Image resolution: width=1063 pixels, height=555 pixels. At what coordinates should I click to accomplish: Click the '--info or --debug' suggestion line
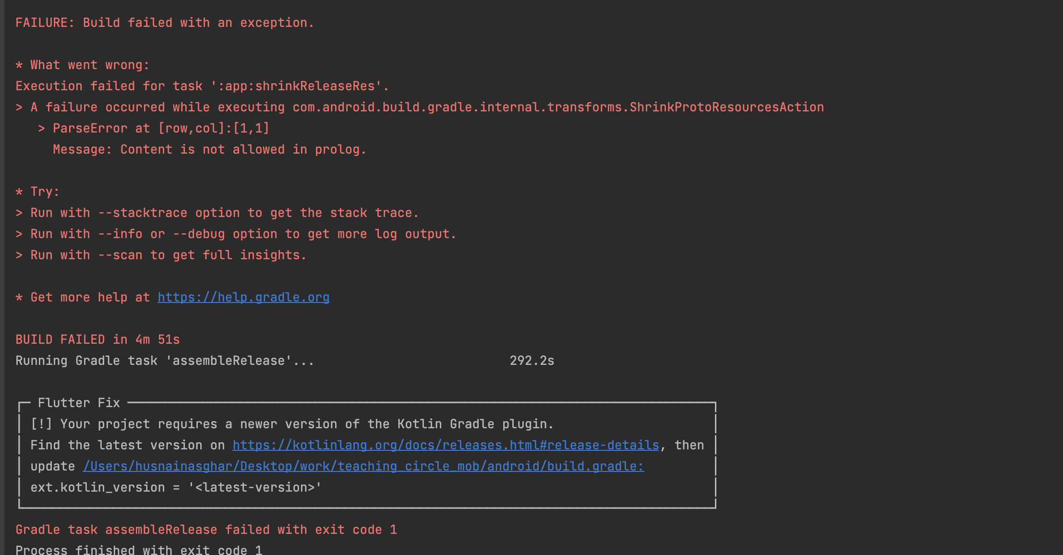pyautogui.click(x=235, y=234)
